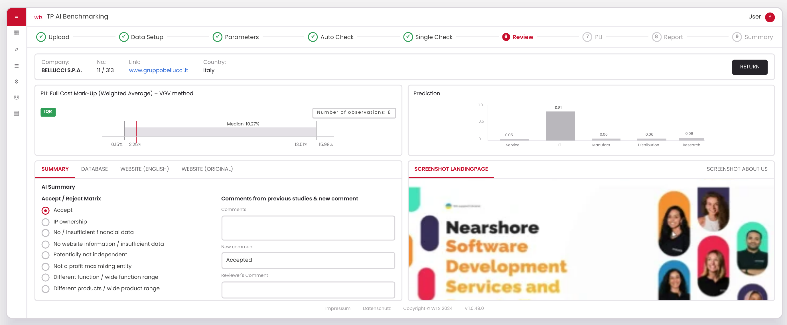Click the step 8 Report circle
The height and width of the screenshot is (325, 787).
coord(656,37)
